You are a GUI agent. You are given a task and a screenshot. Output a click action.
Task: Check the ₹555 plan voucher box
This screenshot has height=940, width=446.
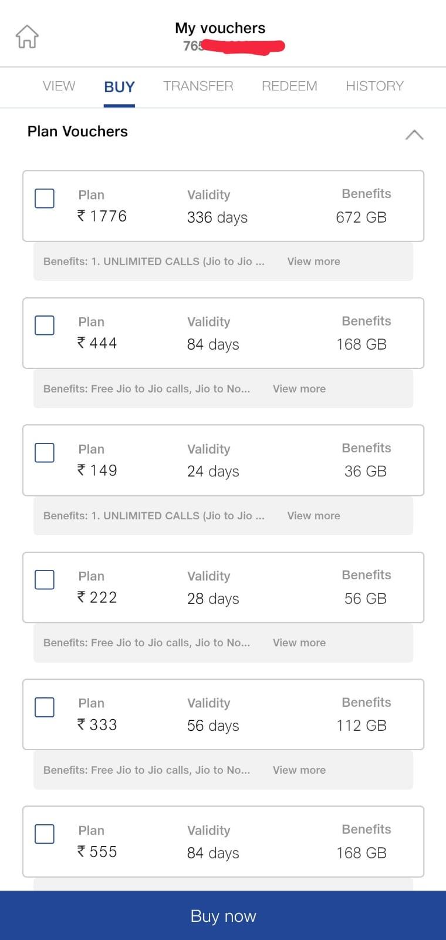point(45,834)
